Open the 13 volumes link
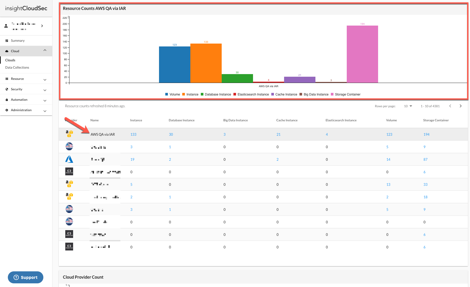 point(388,185)
